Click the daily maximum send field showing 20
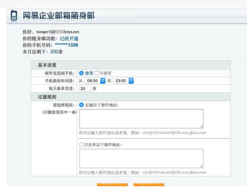Image resolution: width=247 pixels, height=187 pixels. click(85, 89)
